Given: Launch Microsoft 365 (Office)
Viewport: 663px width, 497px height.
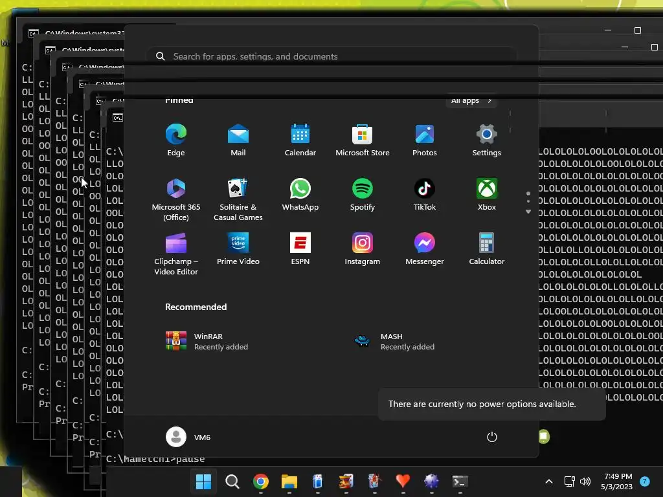Looking at the screenshot, I should [x=176, y=199].
